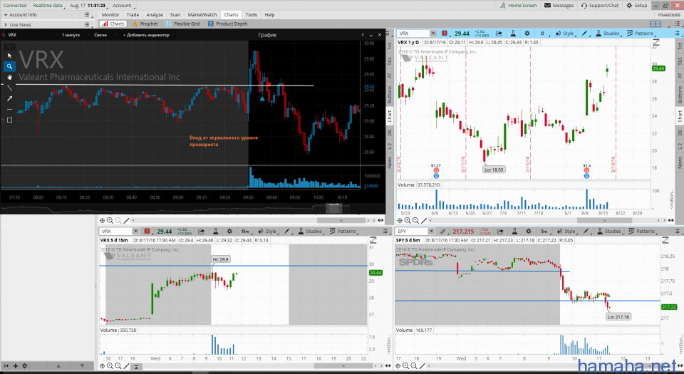684x374 pixels.
Task: Open gear settings on VRX daily chart
Action: coord(527,33)
